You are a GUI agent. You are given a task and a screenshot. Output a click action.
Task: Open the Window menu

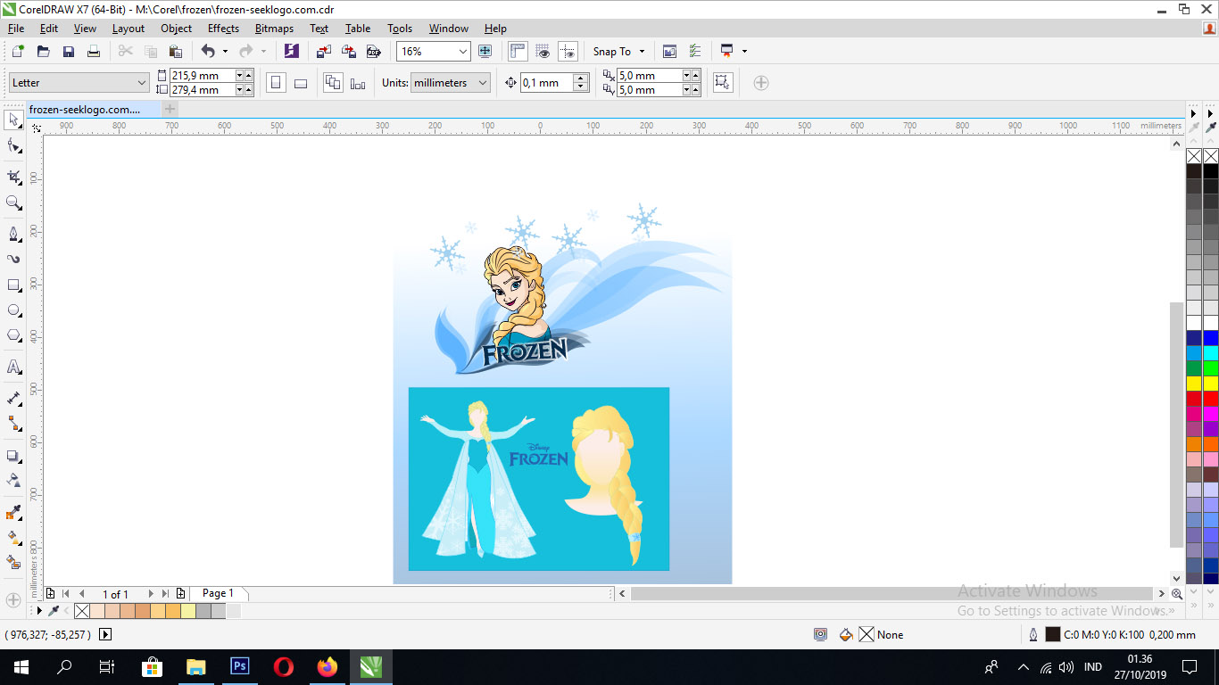pyautogui.click(x=448, y=29)
